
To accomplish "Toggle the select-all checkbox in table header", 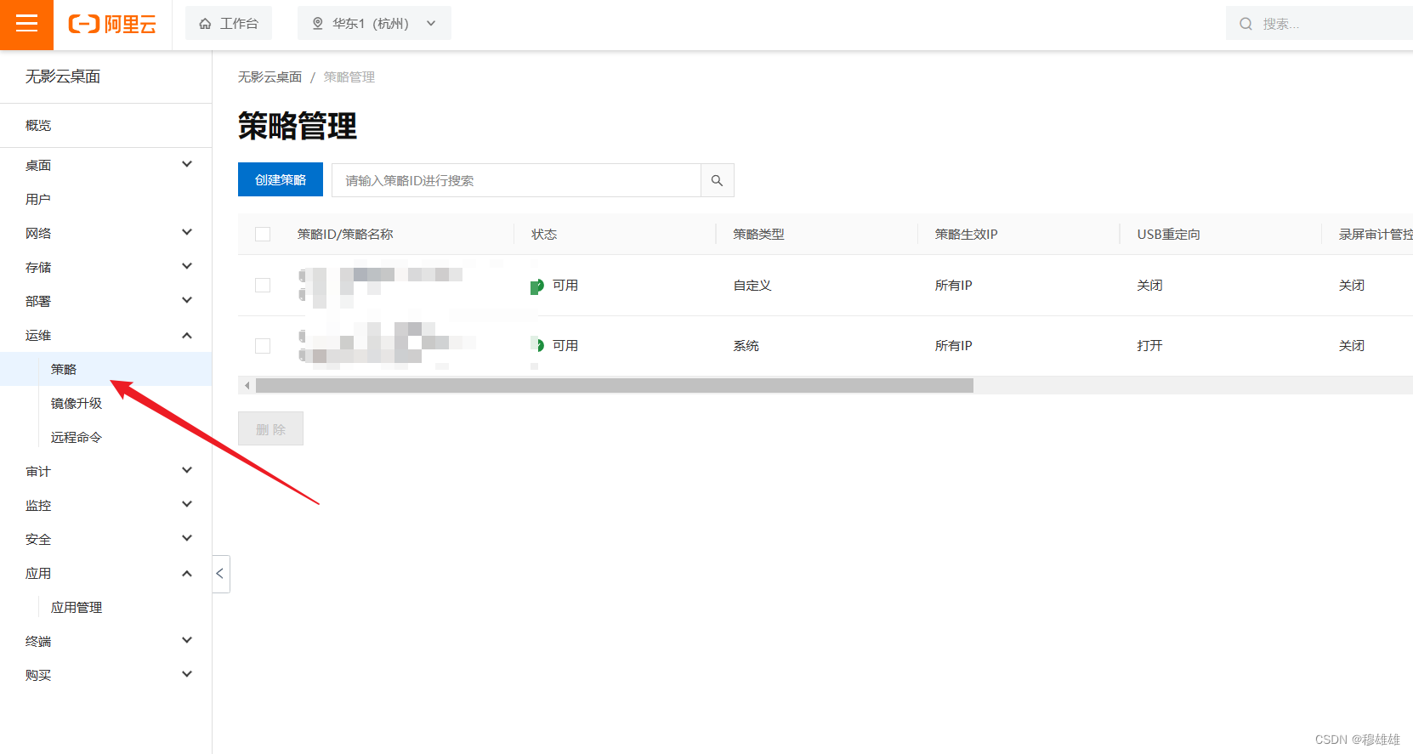I will [x=263, y=235].
